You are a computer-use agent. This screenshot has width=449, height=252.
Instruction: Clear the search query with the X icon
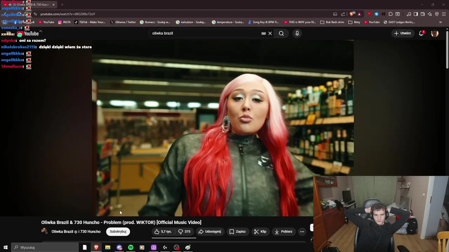tap(270, 33)
